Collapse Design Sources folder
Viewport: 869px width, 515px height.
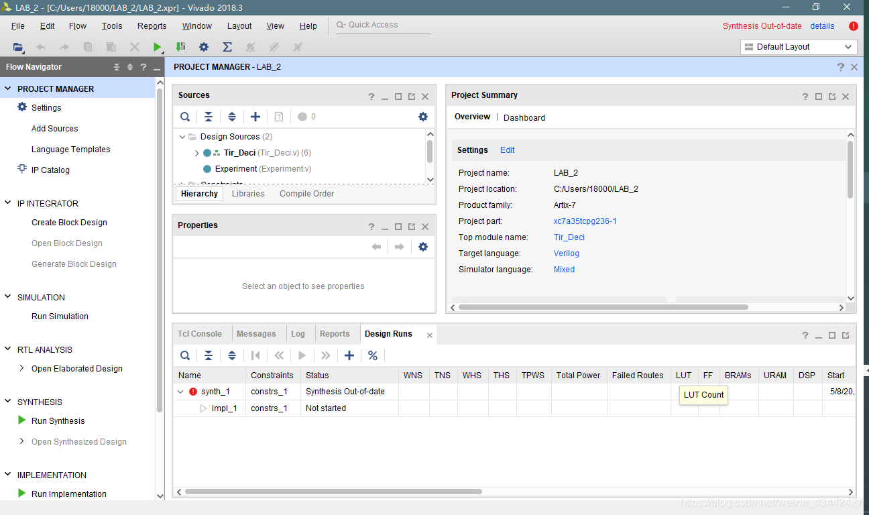click(x=182, y=136)
